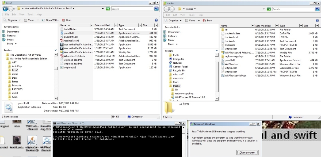Open Type column dropdown in tracker window
The image size is (321, 157).
tap(301, 26)
